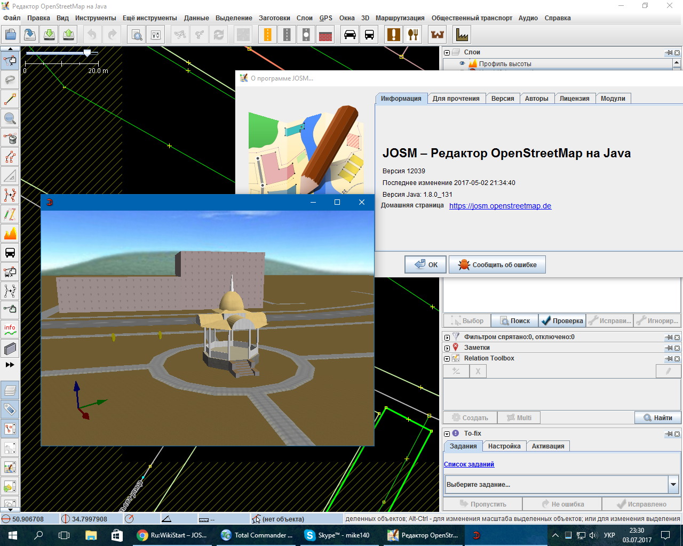Select the draw nodes tool

pyautogui.click(x=10, y=99)
